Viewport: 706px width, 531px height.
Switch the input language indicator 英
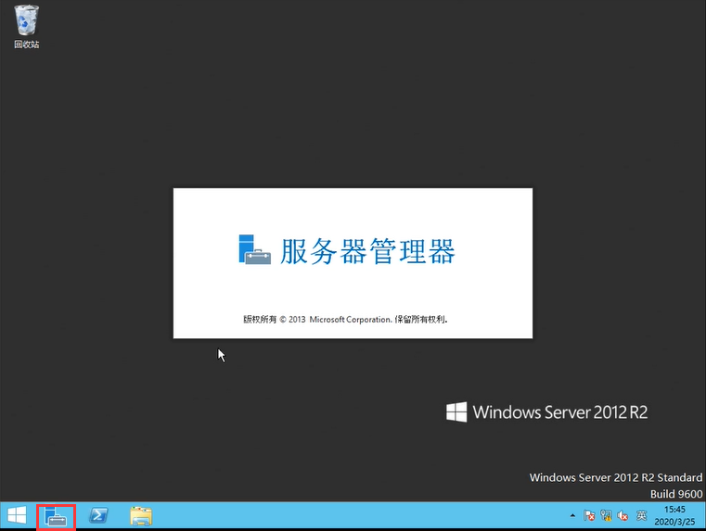click(642, 515)
